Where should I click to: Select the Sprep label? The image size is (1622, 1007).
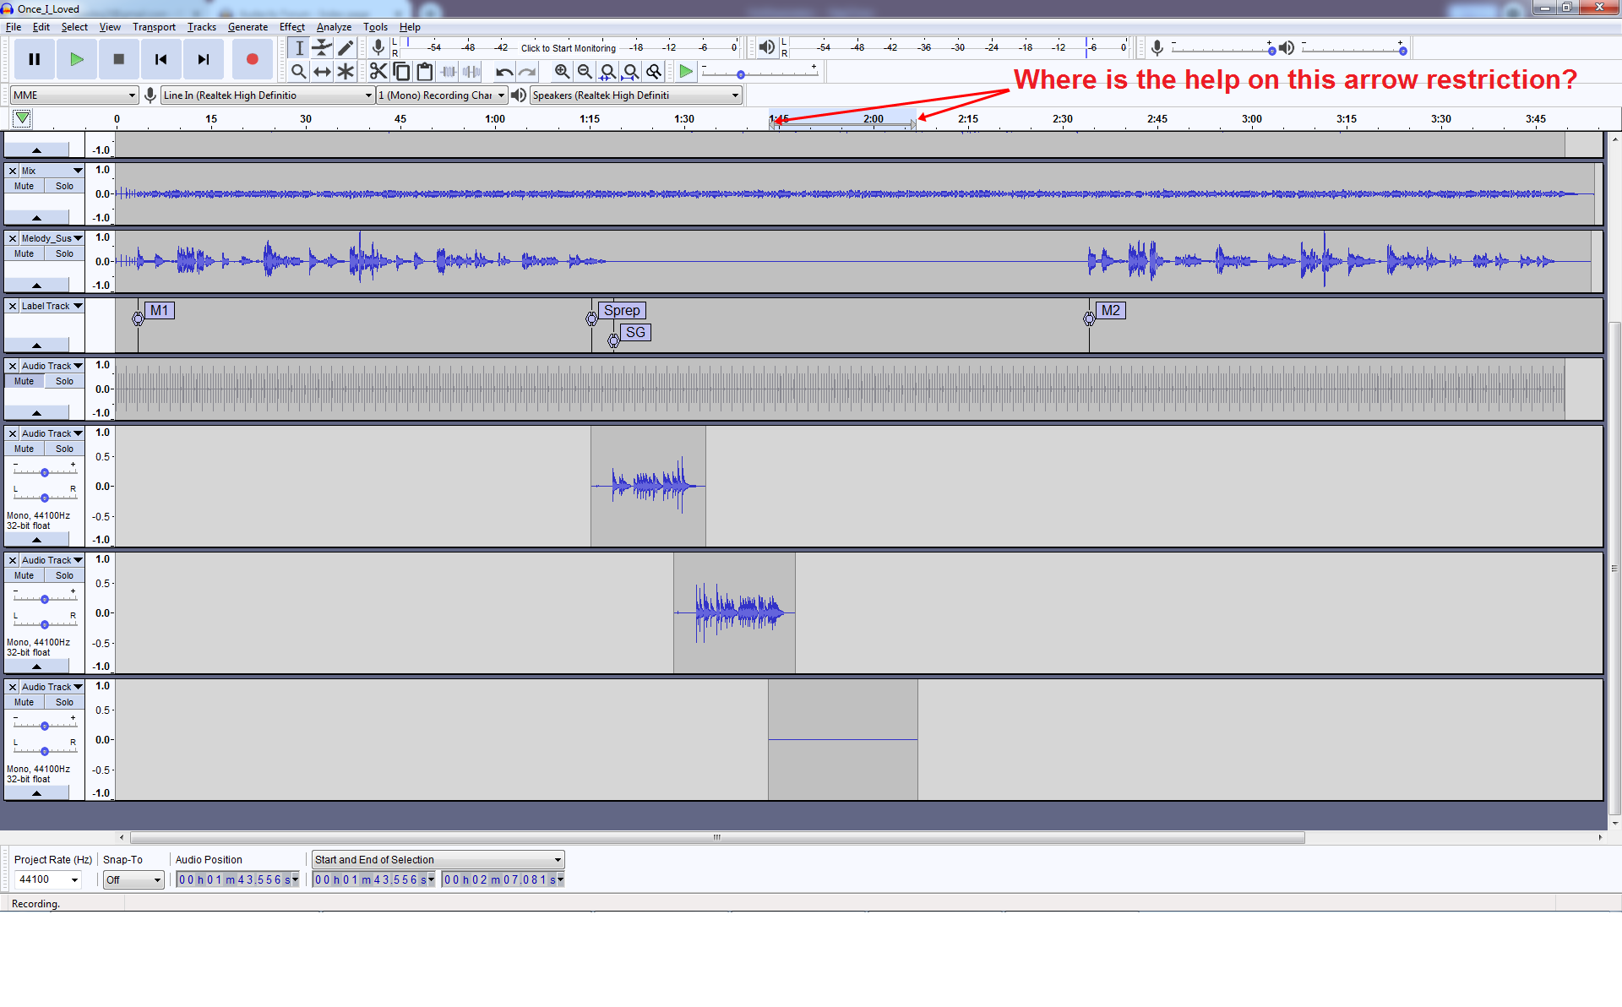(x=622, y=311)
